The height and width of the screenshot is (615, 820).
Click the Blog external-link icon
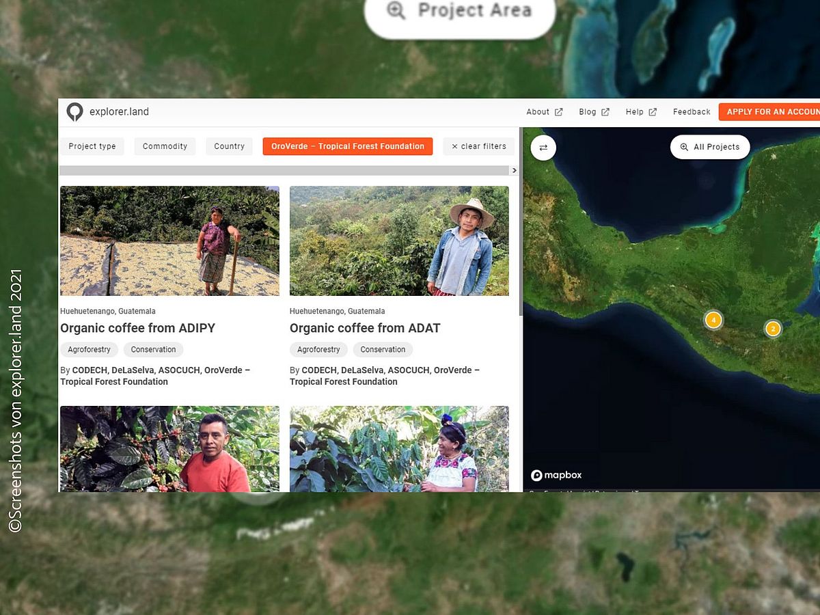click(x=605, y=112)
